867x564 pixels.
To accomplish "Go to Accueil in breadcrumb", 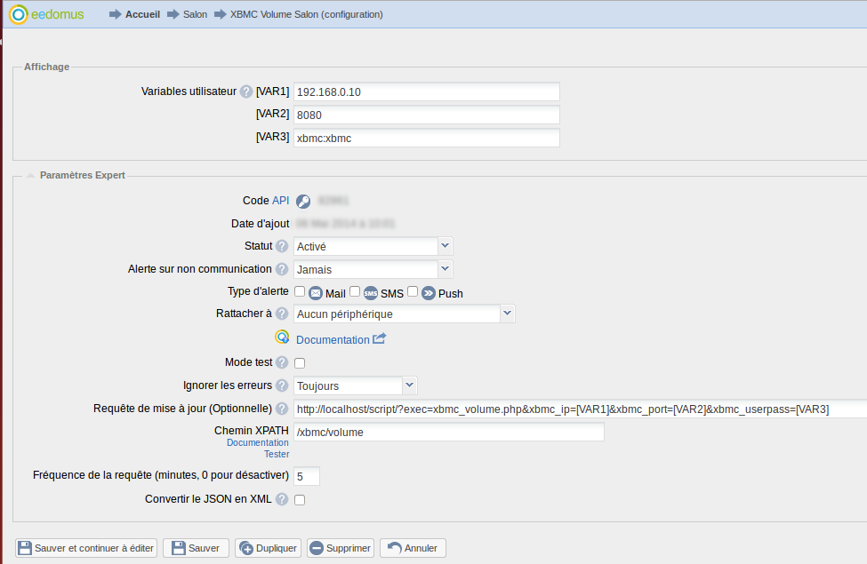I will click(142, 15).
